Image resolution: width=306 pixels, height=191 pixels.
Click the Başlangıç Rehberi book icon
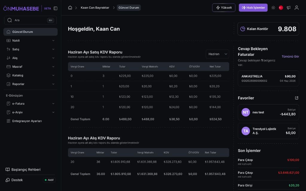pos(7,170)
